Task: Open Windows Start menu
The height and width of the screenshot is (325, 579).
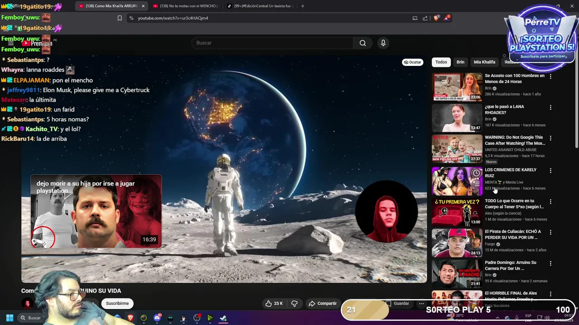Action: pos(9,318)
